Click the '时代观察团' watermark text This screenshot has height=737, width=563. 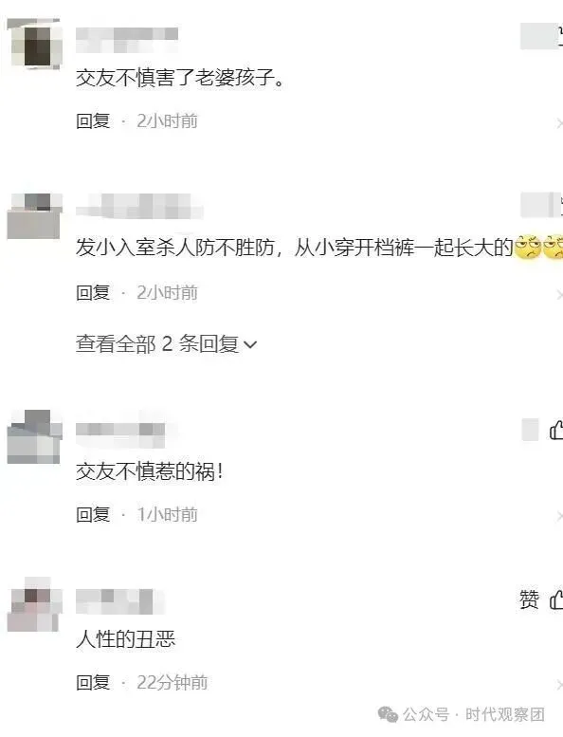(x=505, y=714)
